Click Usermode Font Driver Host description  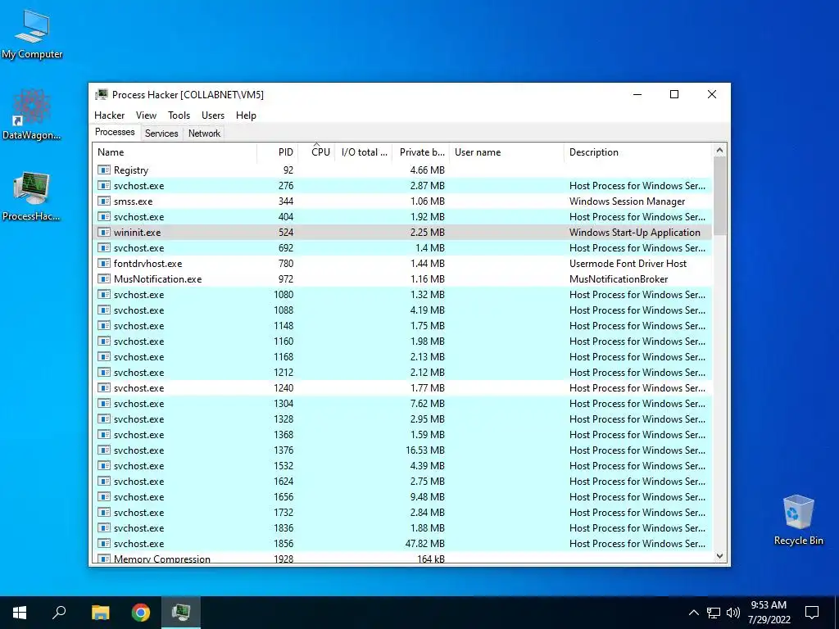click(x=628, y=263)
